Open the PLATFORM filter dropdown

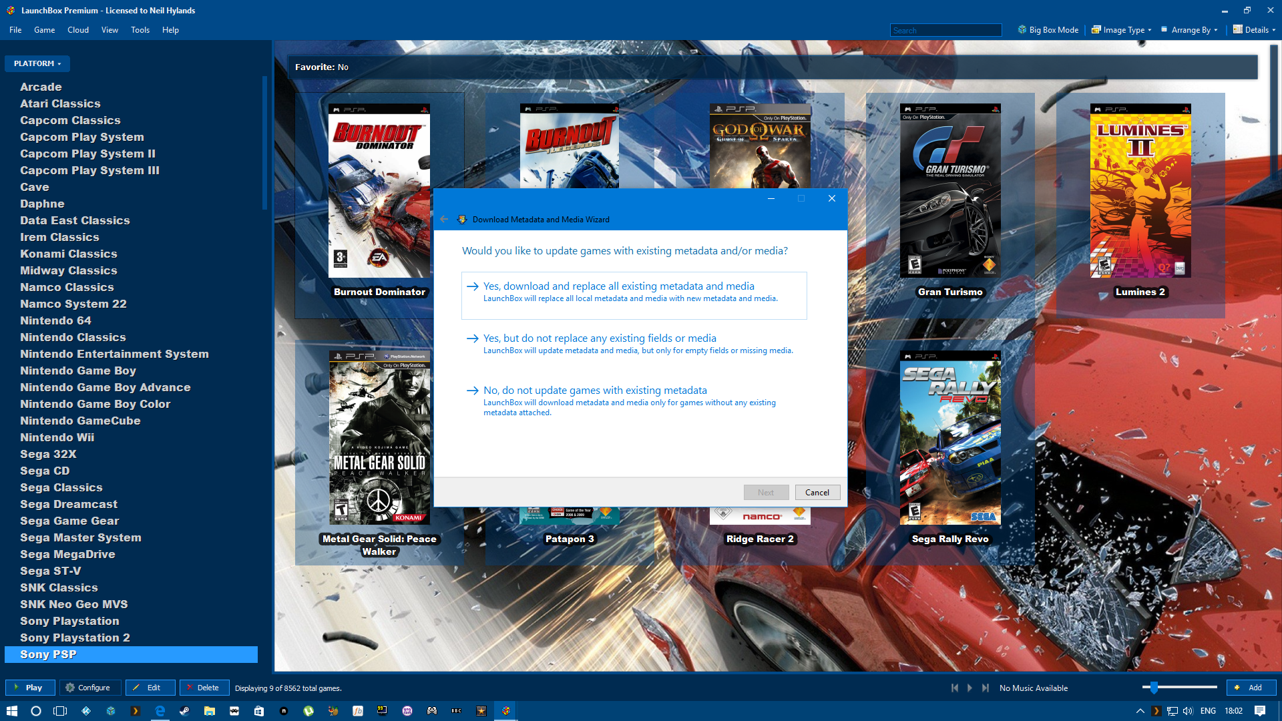pos(37,63)
